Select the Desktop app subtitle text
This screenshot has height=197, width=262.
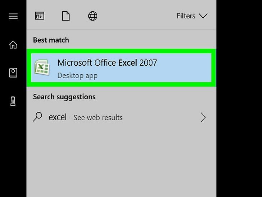coord(77,75)
